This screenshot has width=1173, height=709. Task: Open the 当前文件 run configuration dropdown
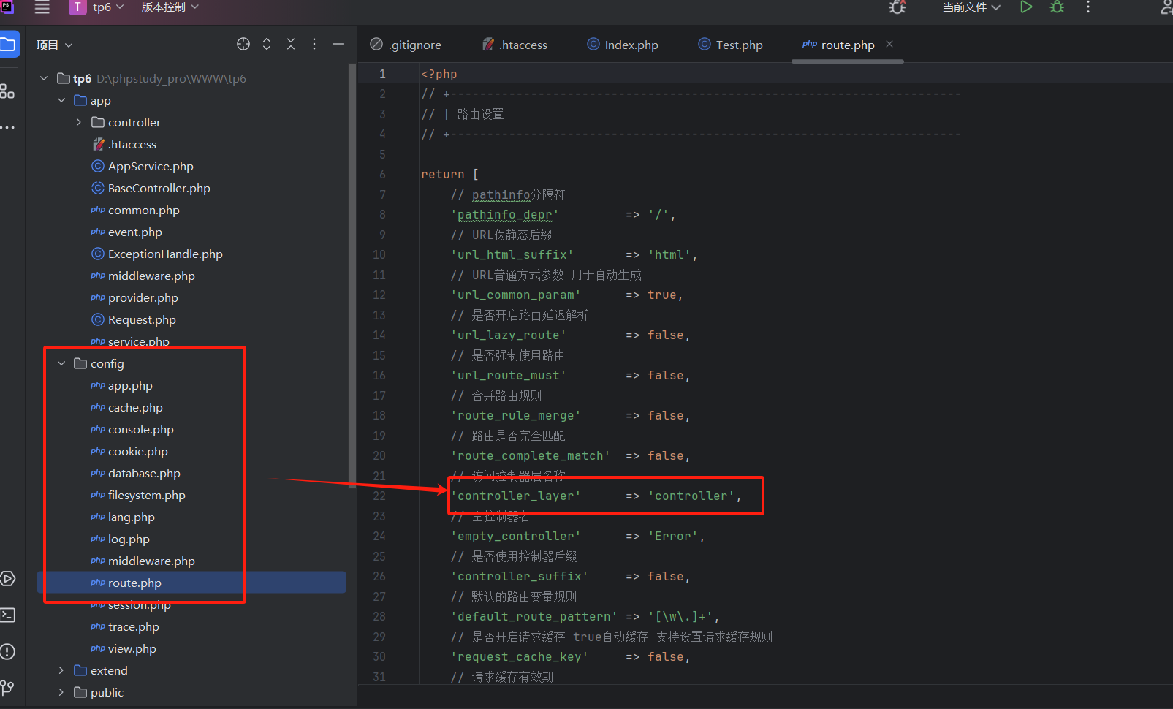971,7
